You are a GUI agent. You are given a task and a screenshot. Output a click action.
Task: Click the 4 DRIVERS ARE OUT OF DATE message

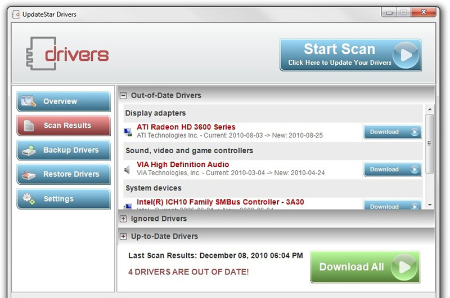(188, 272)
